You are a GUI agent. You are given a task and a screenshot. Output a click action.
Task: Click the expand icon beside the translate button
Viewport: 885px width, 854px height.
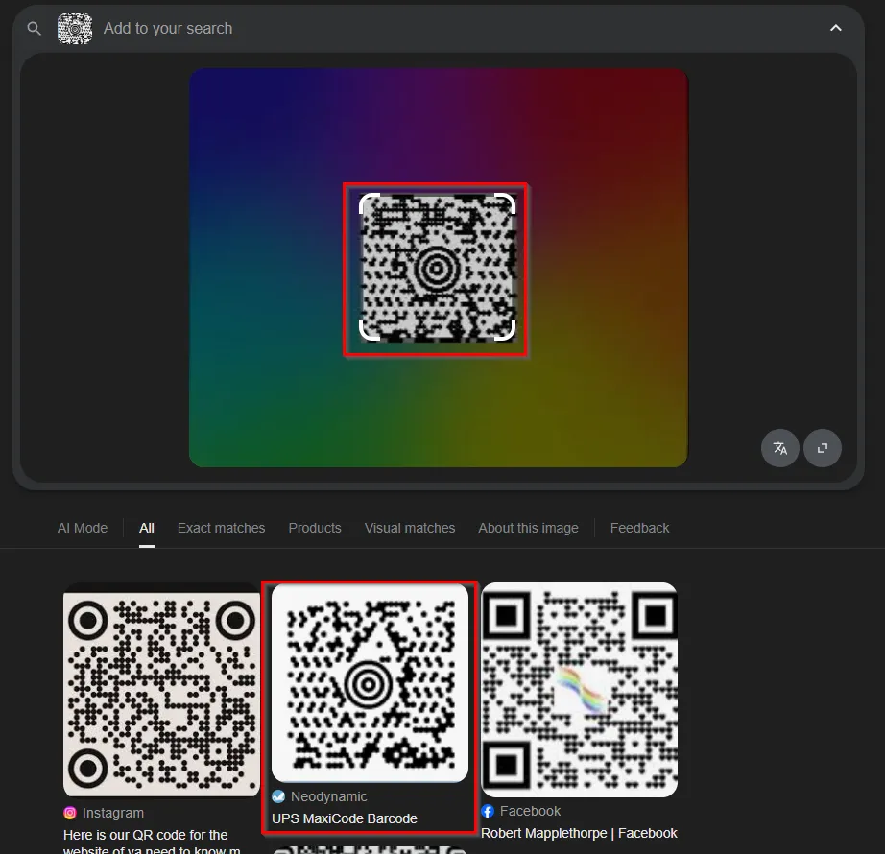click(x=823, y=448)
